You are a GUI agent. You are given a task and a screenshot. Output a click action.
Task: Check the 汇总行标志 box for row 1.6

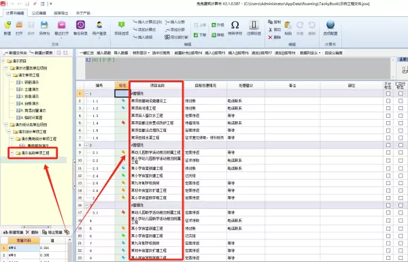(401, 137)
